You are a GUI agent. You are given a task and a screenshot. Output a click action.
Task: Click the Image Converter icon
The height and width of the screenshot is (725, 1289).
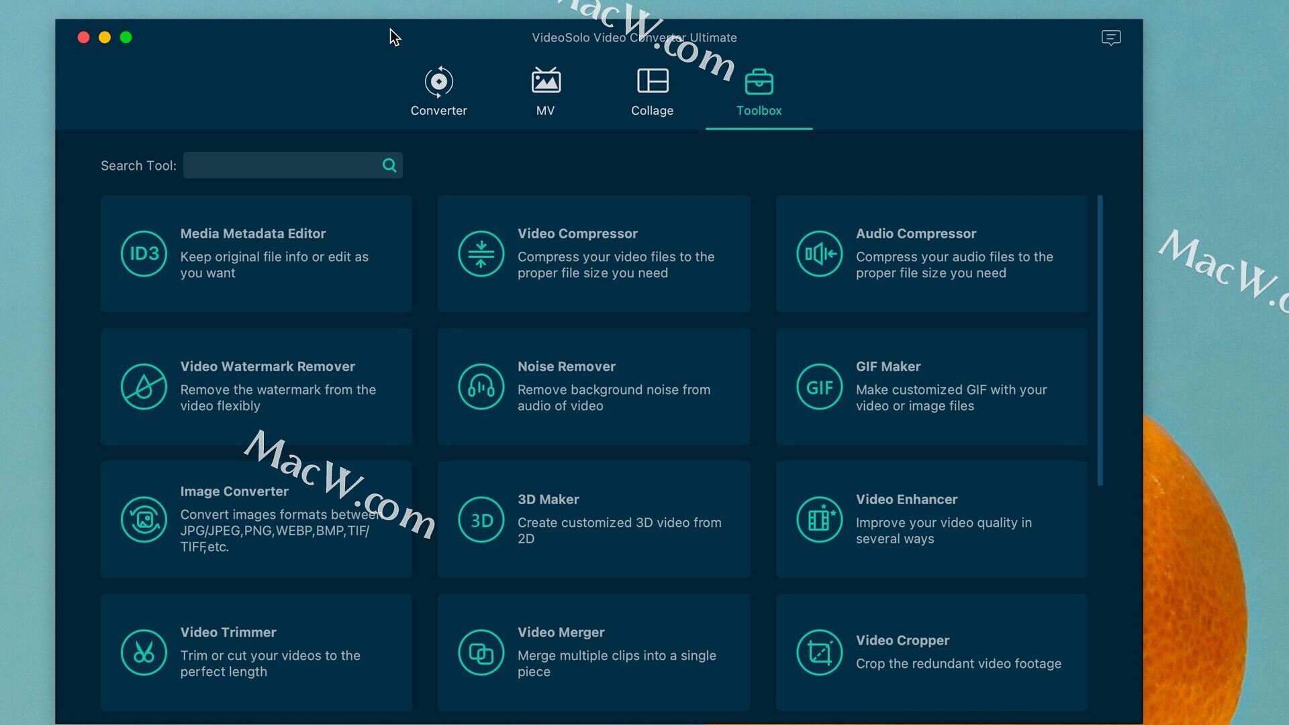pyautogui.click(x=144, y=520)
